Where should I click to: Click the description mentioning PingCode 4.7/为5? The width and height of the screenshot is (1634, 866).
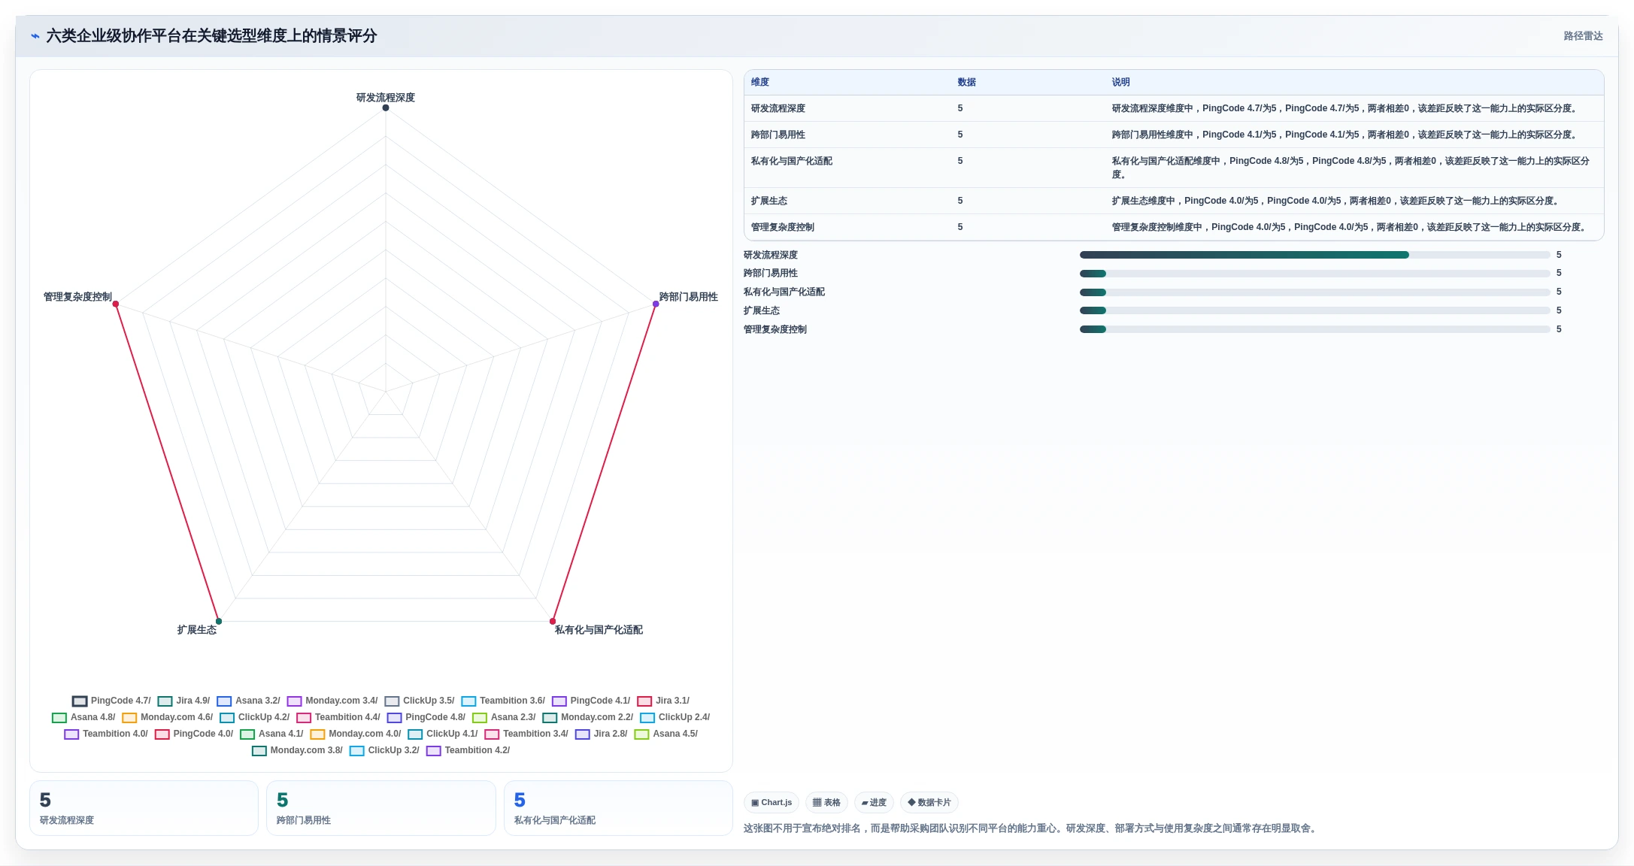click(x=1344, y=108)
